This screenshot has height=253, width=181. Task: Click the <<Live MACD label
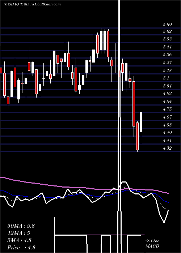[152, 244]
